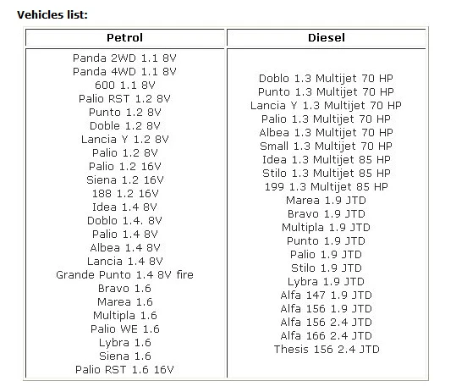Image resolution: width=456 pixels, height=392 pixels.
Task: Click the Petrol column header
Action: [x=124, y=37]
